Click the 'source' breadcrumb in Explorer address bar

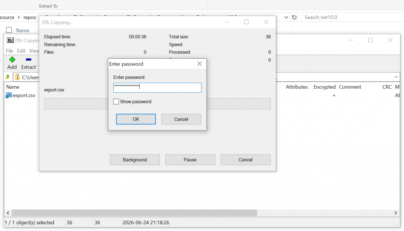click(7, 17)
